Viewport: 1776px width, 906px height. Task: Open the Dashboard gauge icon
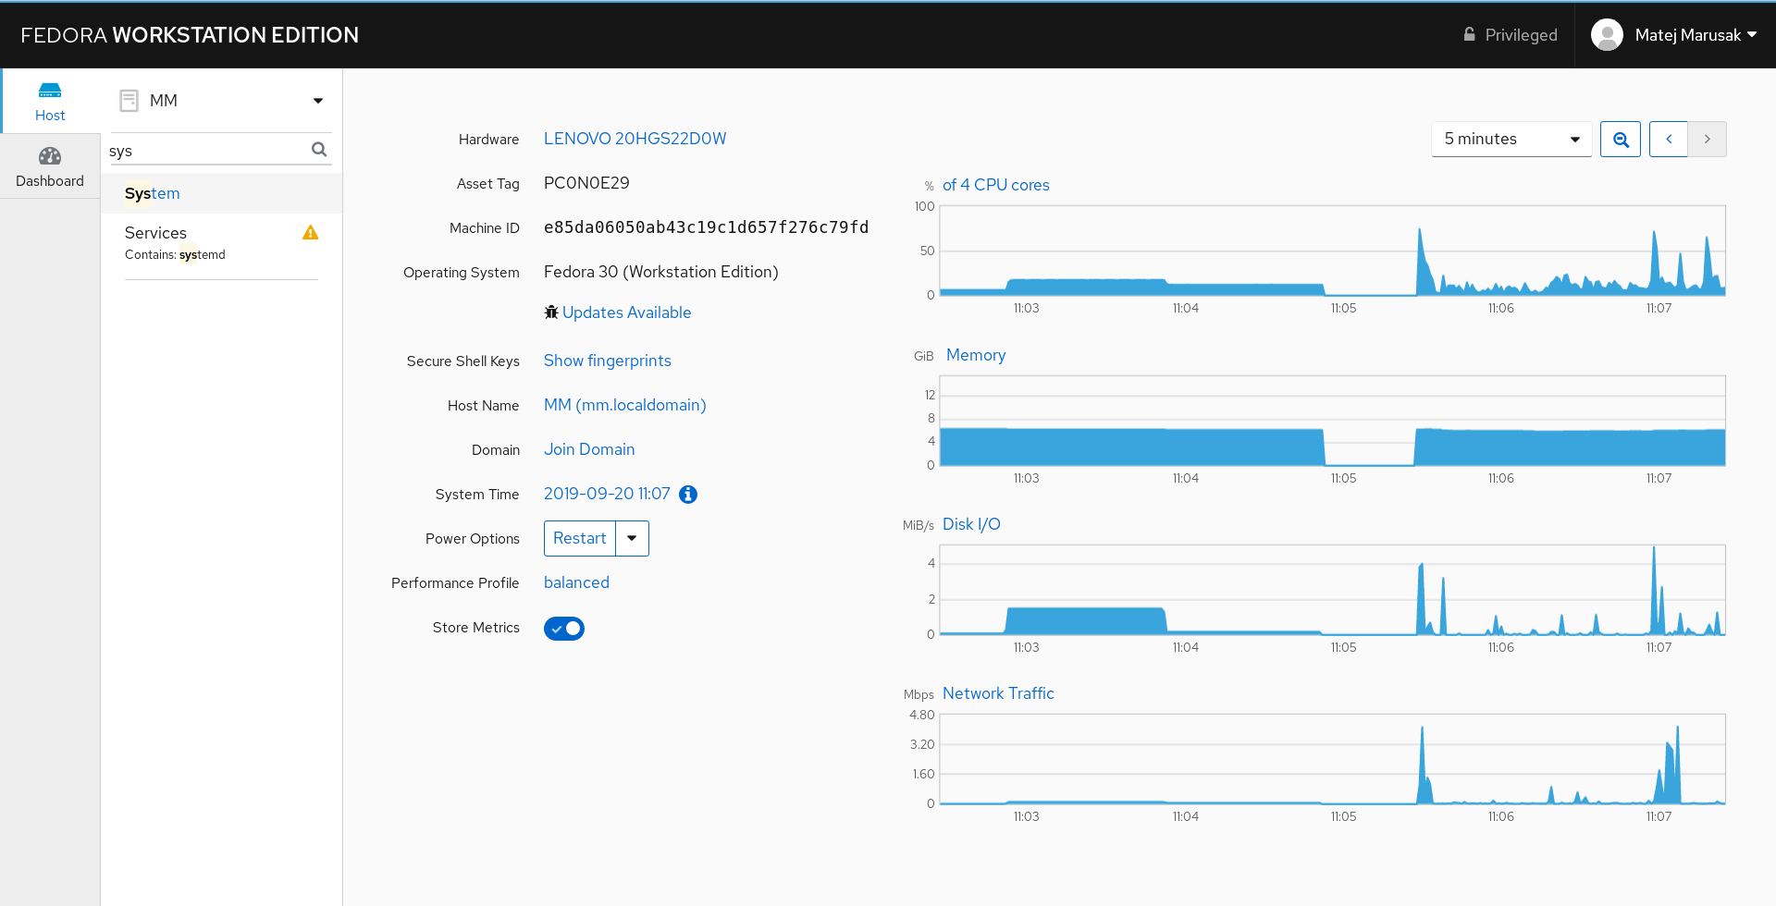(x=50, y=156)
